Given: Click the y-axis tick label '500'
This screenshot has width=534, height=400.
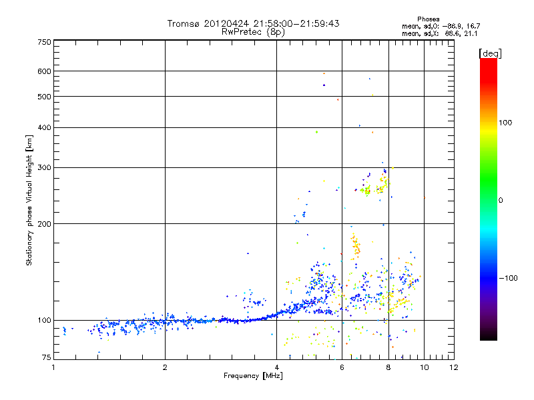Looking at the screenshot, I should point(44,97).
